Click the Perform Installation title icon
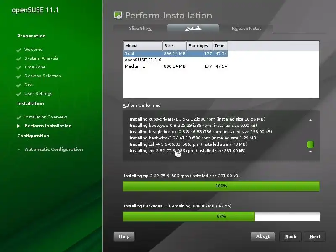Viewport: 336px width, 252px height. pos(118,16)
